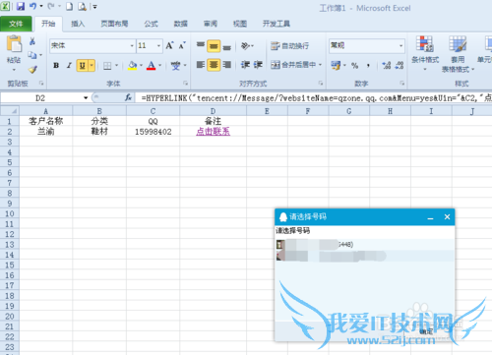Click the Paste clipboard icon
The height and width of the screenshot is (355, 492).
coord(14,44)
